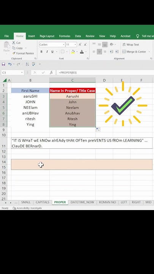This screenshot has width=154, height=274.
Task: Click the Redo arrow
Action: [18, 64]
